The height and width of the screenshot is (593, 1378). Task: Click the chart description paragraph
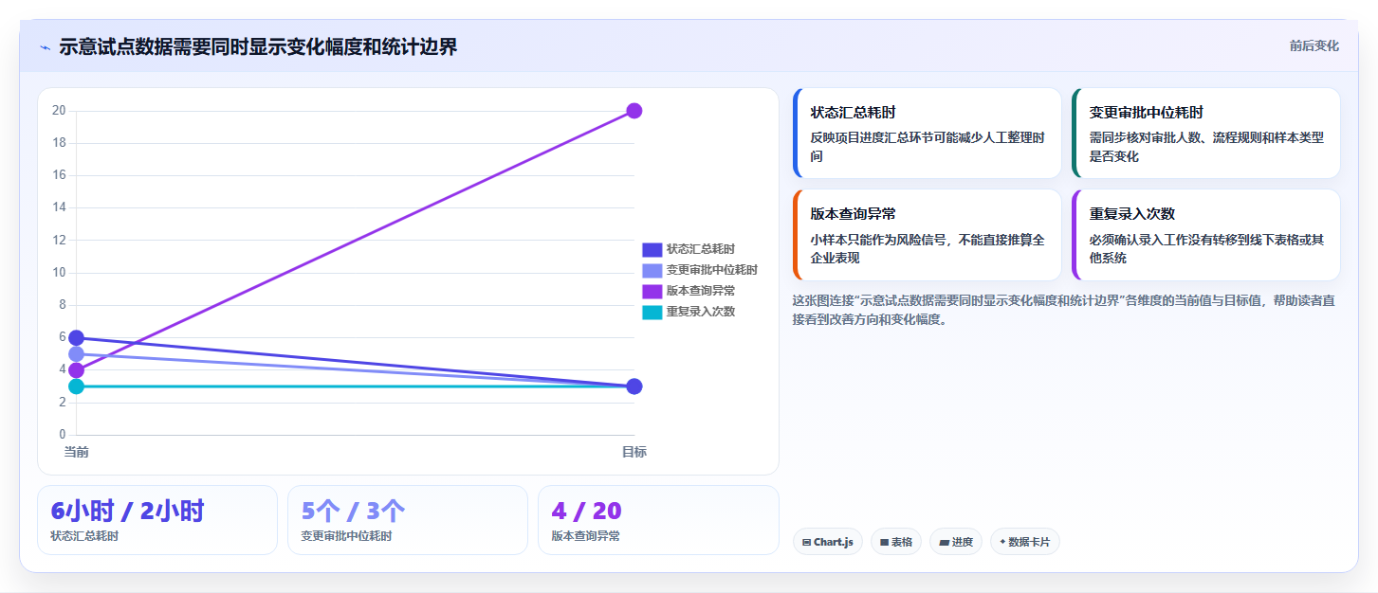[x=1064, y=310]
